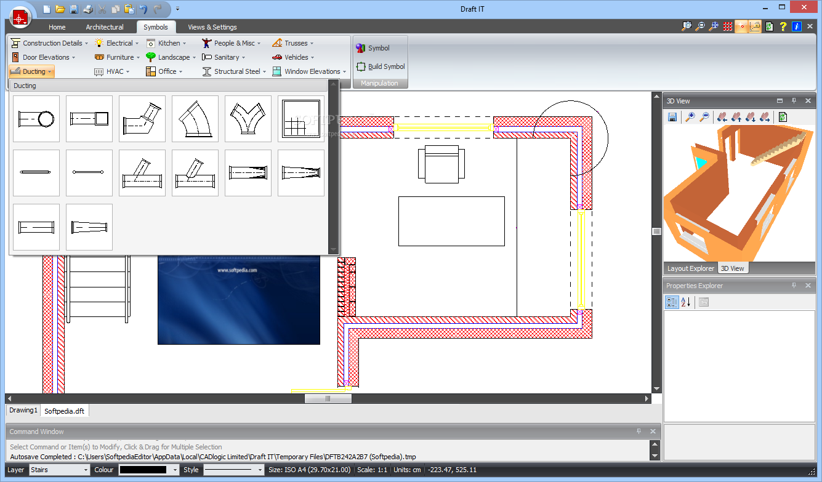Rotate 3D view down with hand icon
Screen dimensions: 822x482
(751, 116)
